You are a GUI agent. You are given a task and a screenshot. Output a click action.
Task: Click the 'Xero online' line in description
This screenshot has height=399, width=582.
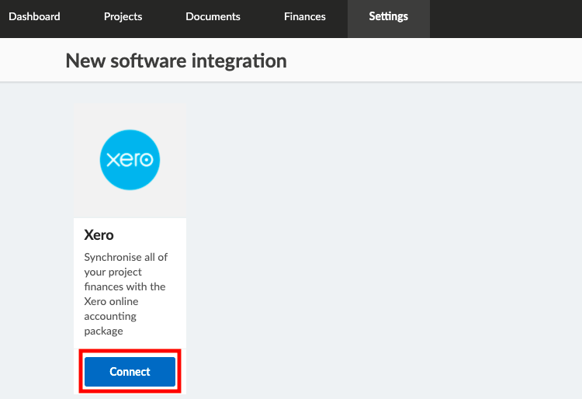pyautogui.click(x=111, y=301)
